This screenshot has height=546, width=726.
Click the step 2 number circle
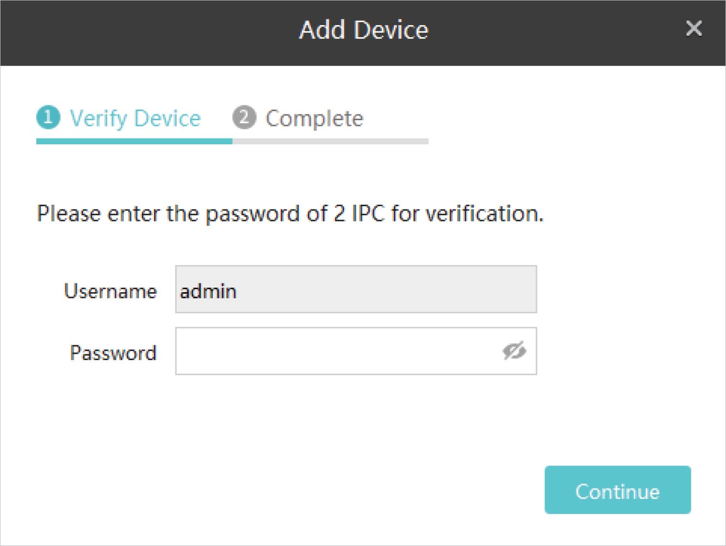tap(244, 118)
